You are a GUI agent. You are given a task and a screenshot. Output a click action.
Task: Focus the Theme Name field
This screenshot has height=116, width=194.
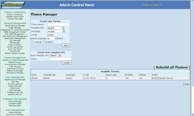[58, 24]
